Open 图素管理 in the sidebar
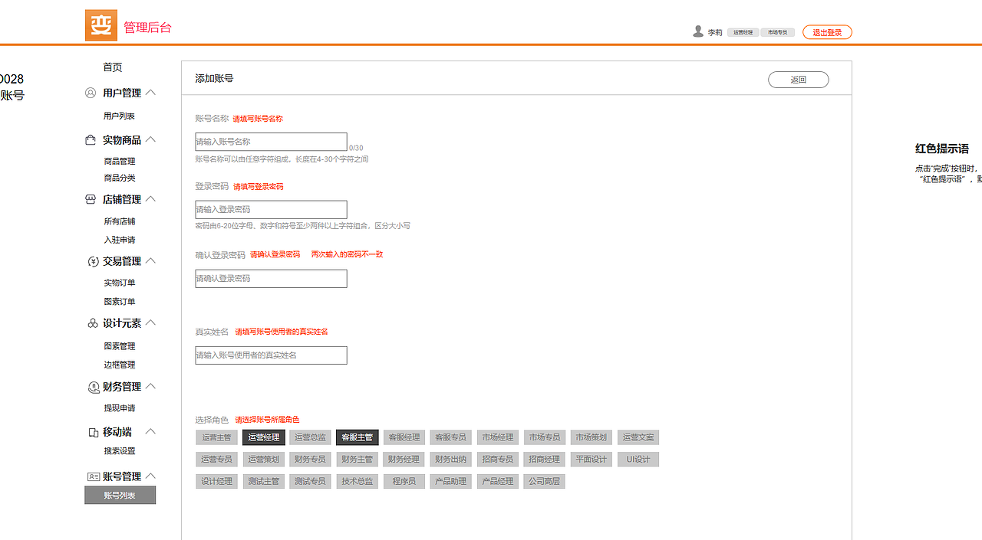 pos(120,346)
